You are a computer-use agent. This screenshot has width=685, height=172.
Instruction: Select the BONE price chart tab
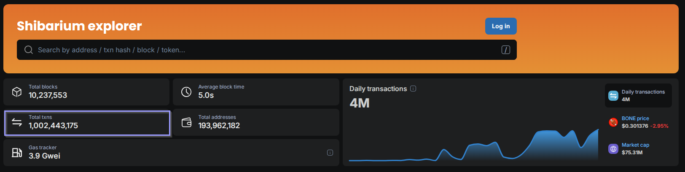pyautogui.click(x=638, y=122)
